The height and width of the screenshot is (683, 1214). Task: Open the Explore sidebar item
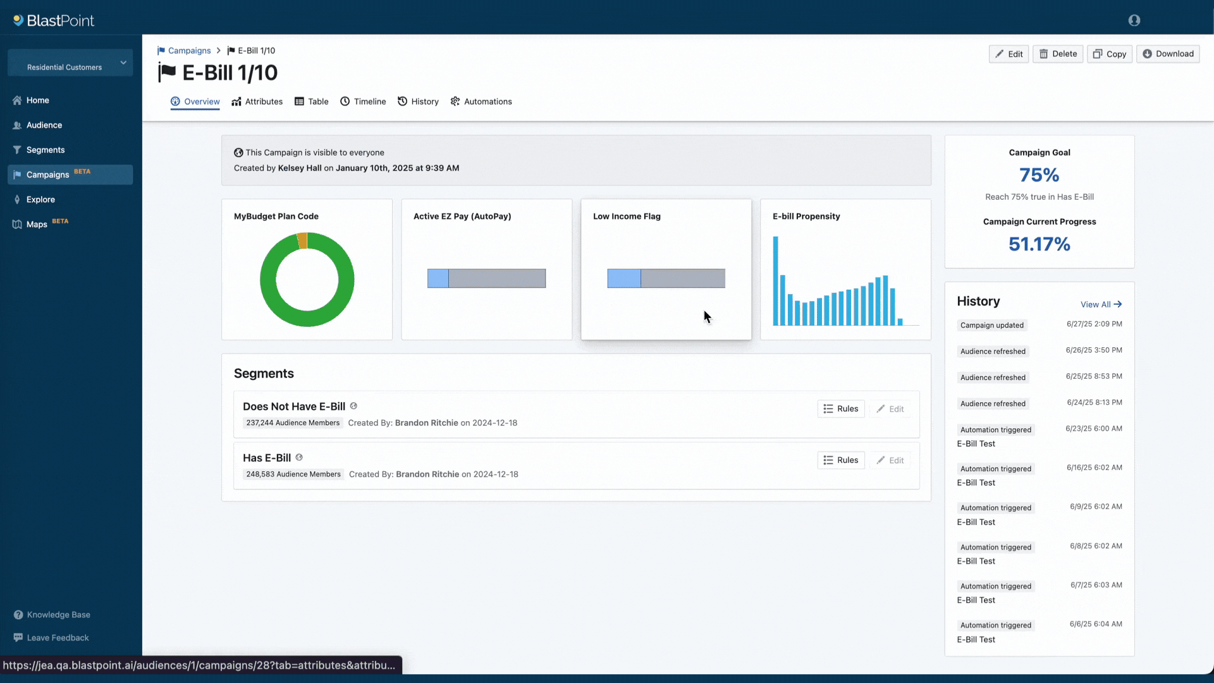click(40, 199)
